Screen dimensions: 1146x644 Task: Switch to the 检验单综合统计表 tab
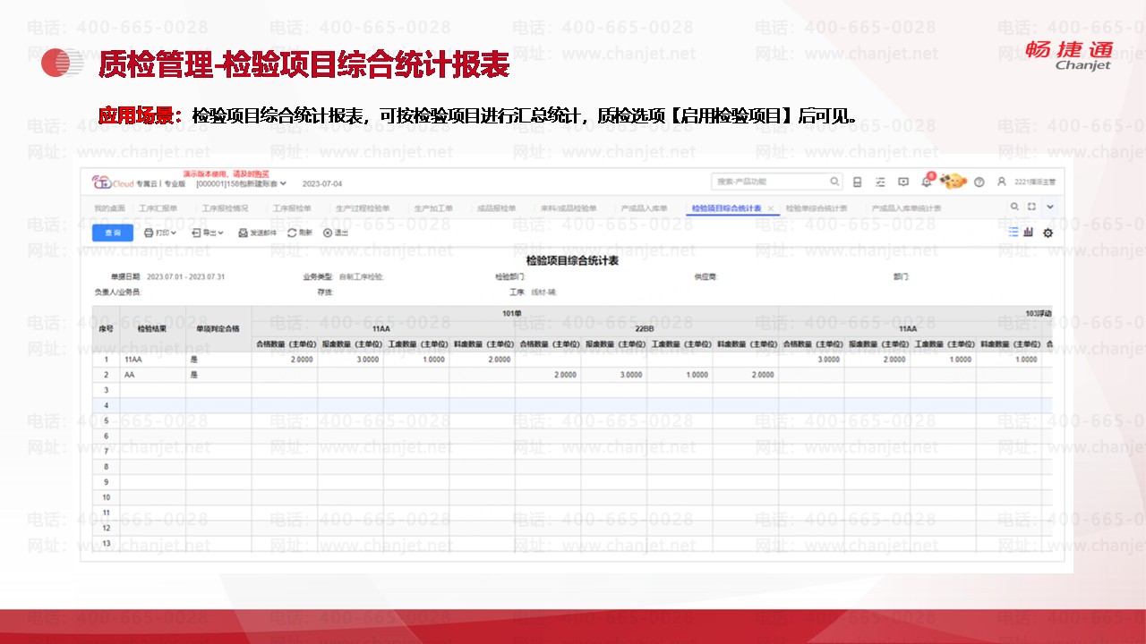coord(817,208)
